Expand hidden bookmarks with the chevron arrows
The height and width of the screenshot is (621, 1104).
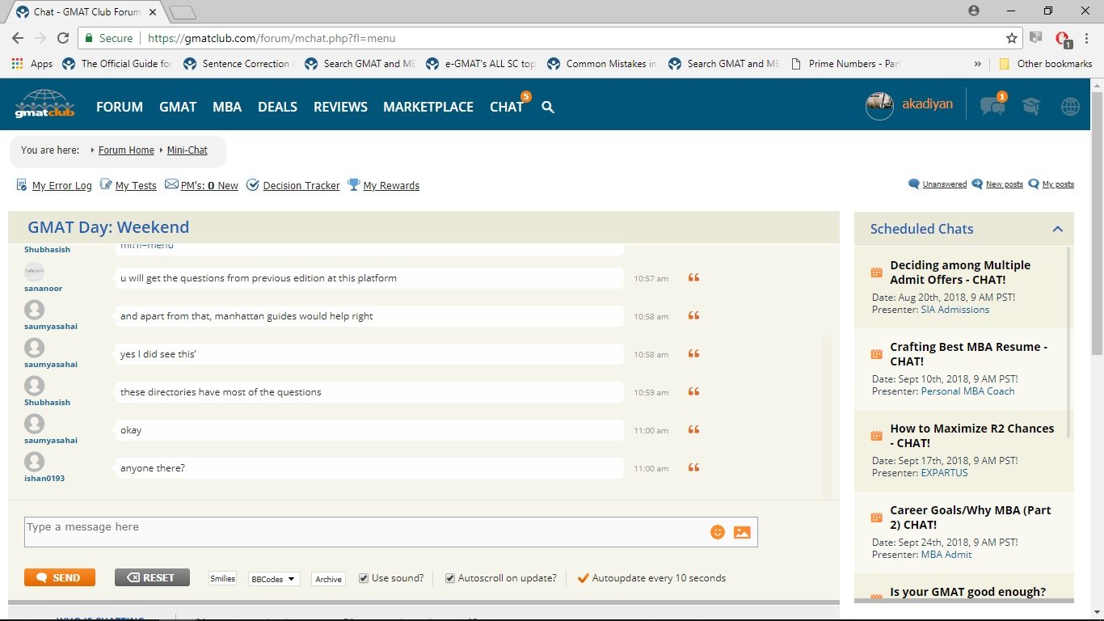[x=977, y=63]
